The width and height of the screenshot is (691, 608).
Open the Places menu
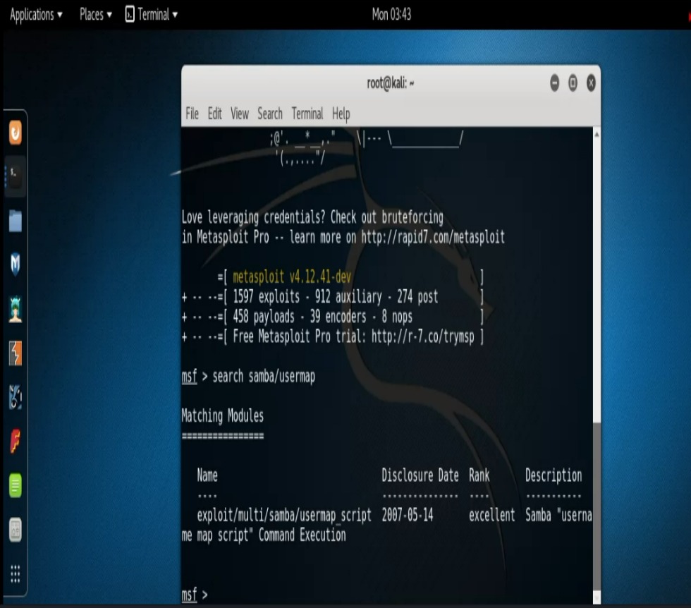96,15
